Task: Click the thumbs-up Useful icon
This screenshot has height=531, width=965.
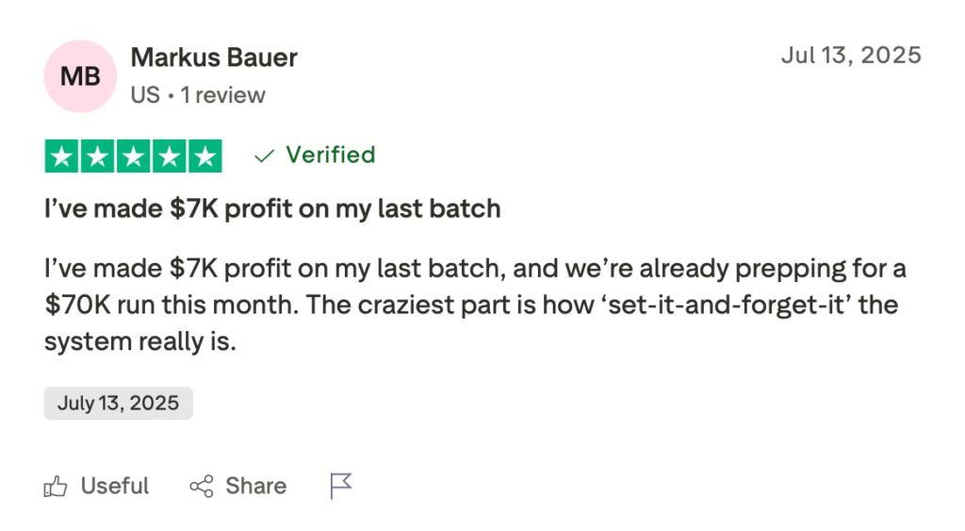Action: click(x=56, y=487)
